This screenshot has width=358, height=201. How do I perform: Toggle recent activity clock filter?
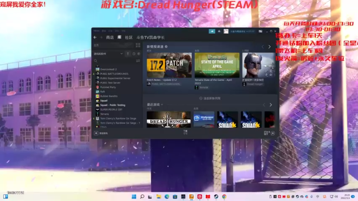coord(134,54)
